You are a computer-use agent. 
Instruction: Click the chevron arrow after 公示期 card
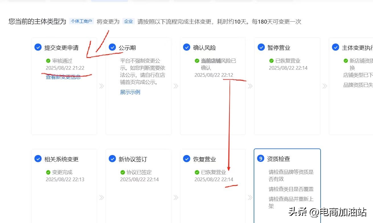pos(176,86)
